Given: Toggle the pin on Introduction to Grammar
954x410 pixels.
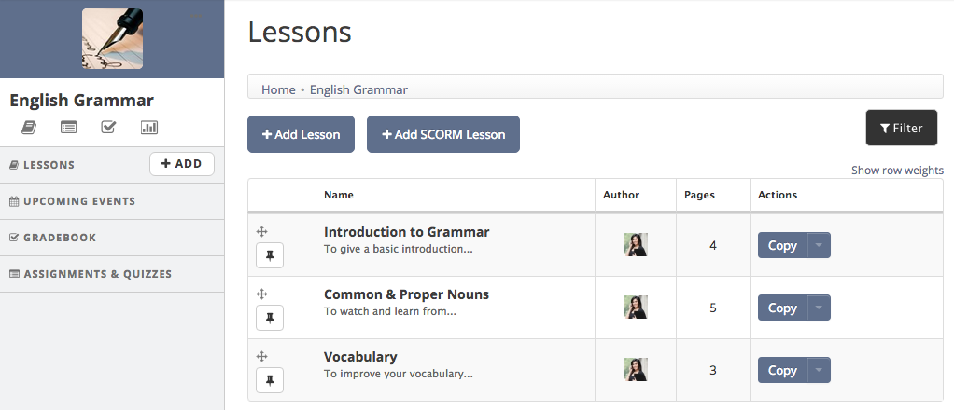Looking at the screenshot, I should tap(270, 255).
